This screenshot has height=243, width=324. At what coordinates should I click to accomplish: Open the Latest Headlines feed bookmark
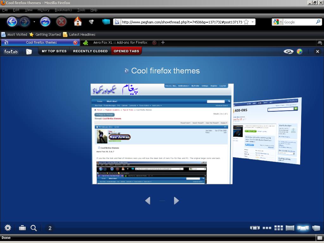[79, 34]
